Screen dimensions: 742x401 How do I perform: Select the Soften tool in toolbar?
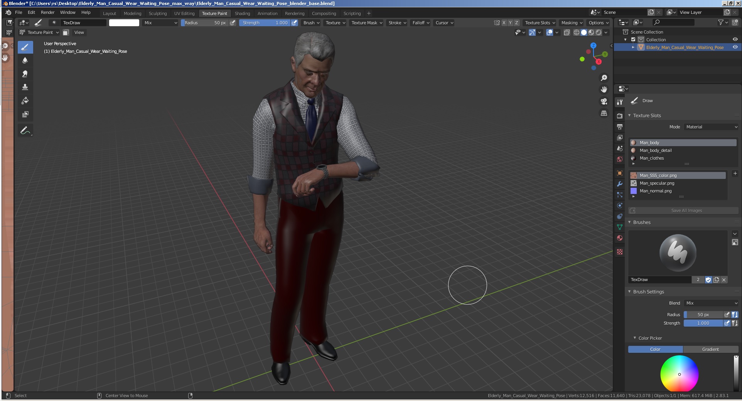(x=25, y=60)
